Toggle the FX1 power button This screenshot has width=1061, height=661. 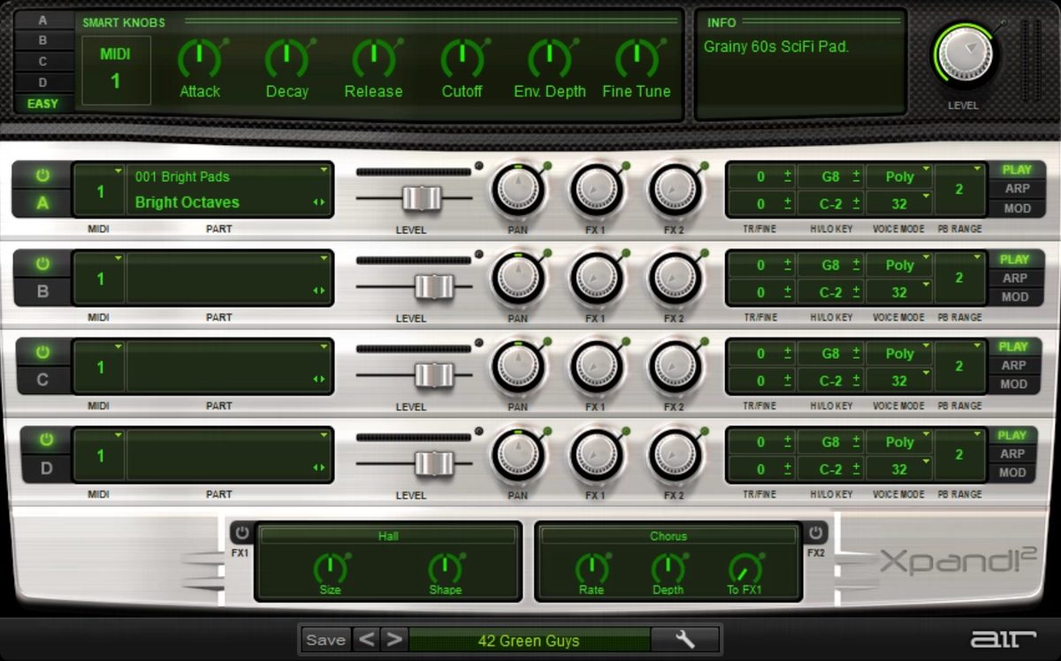coord(241,533)
